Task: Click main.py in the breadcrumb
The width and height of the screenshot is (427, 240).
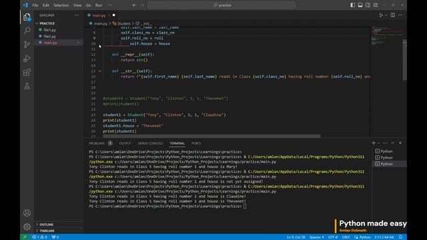Action: pos(101,24)
